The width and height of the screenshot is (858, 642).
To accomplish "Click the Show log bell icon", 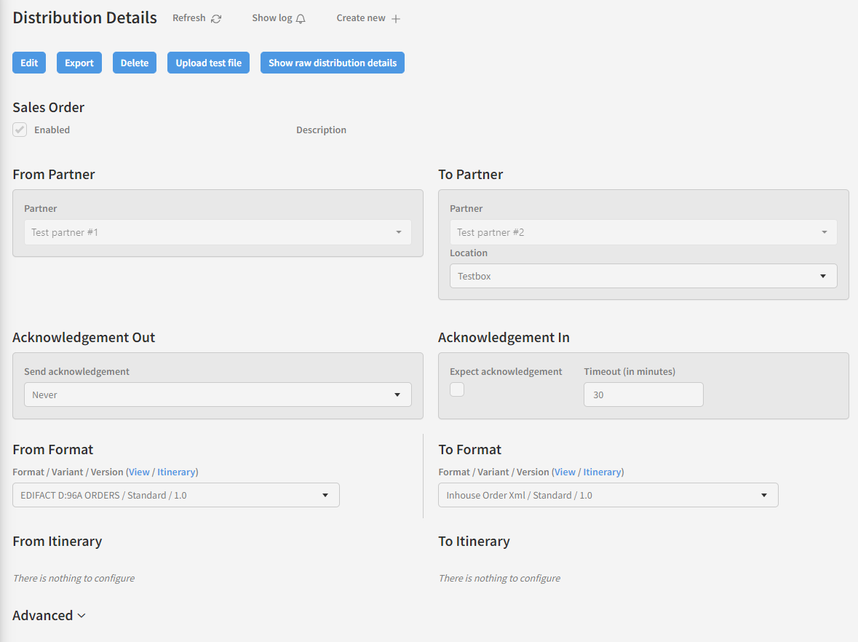I will [301, 19].
